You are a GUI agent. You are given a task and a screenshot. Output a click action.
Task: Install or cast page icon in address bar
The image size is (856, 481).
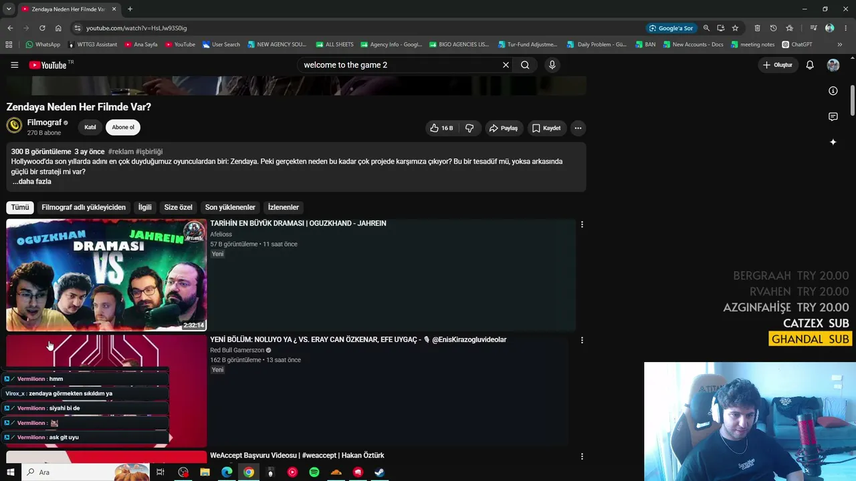720,28
